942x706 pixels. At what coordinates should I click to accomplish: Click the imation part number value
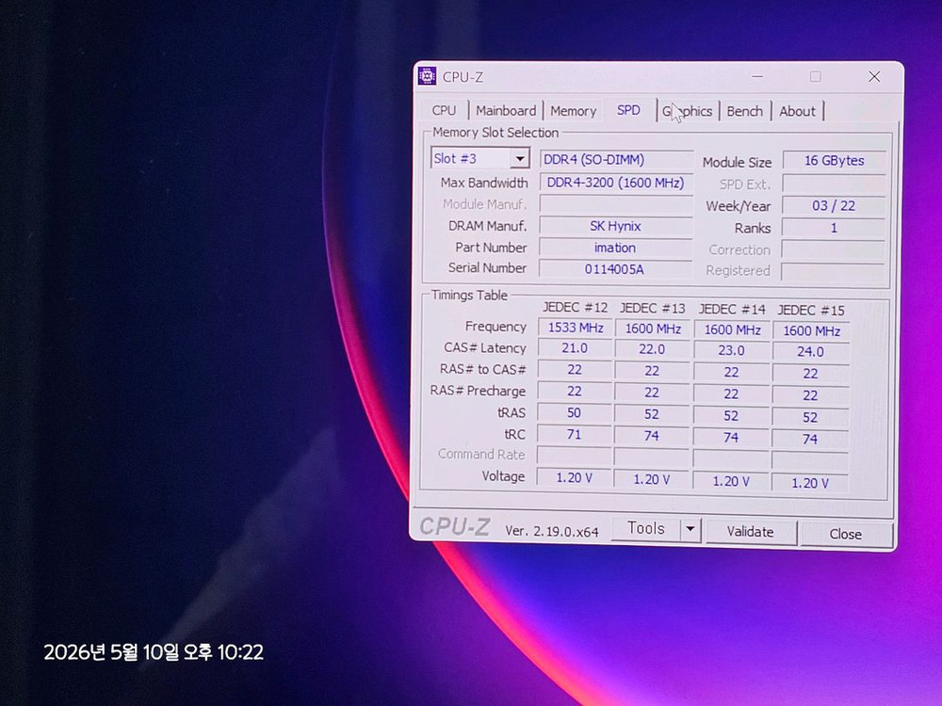[616, 248]
